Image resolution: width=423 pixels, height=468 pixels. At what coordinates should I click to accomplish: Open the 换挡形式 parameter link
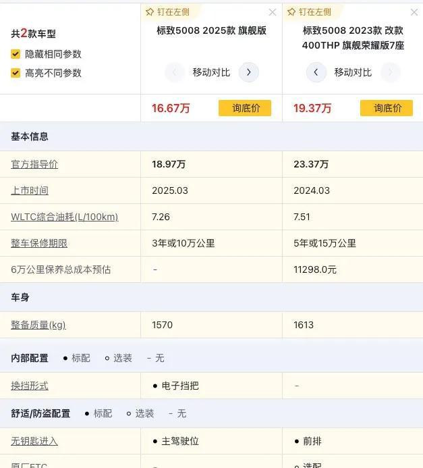click(30, 386)
